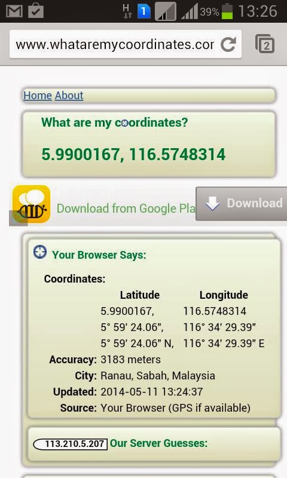Tap the updated time 2014-05-11 13:24:37
The width and height of the screenshot is (287, 478).
pos(152,392)
